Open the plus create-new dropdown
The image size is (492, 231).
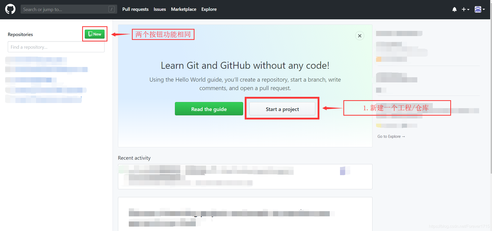[465, 10]
